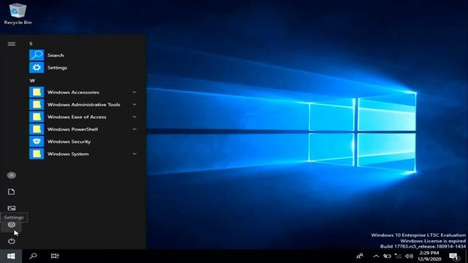
Task: Open the Recycle Bin desktop icon
Action: click(18, 14)
